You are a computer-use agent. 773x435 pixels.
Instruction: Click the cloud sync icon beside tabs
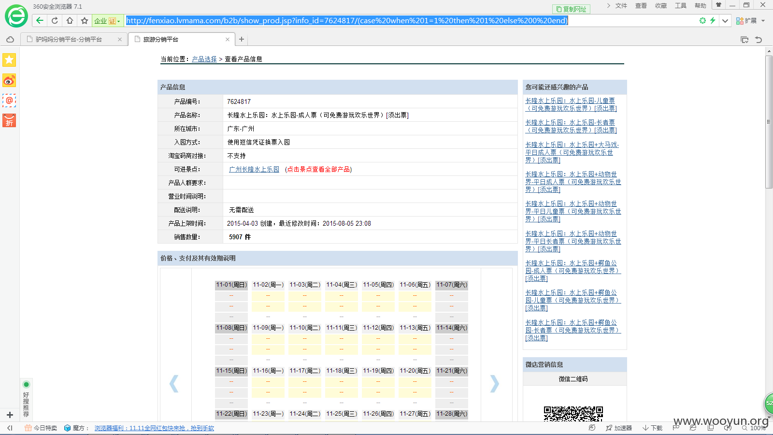[x=10, y=39]
